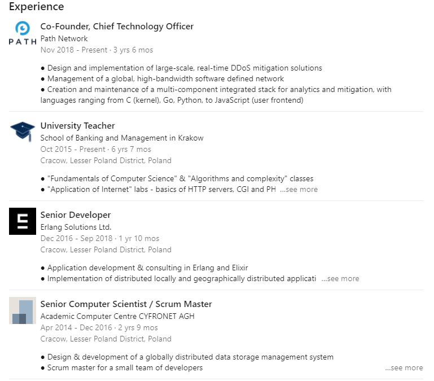Open the University Teacher position title
The height and width of the screenshot is (381, 434).
point(77,126)
